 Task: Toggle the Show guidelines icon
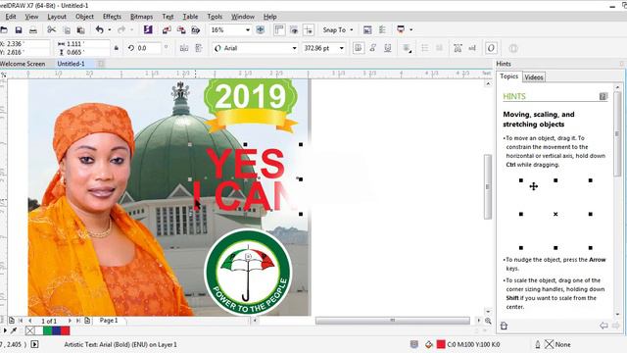(x=309, y=30)
